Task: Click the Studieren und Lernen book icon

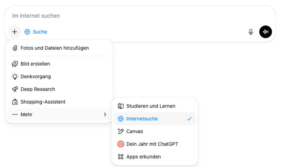Action: (121, 106)
